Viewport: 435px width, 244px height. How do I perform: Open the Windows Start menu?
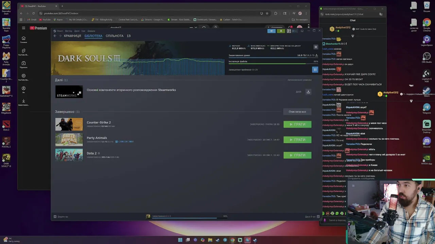coord(180,240)
